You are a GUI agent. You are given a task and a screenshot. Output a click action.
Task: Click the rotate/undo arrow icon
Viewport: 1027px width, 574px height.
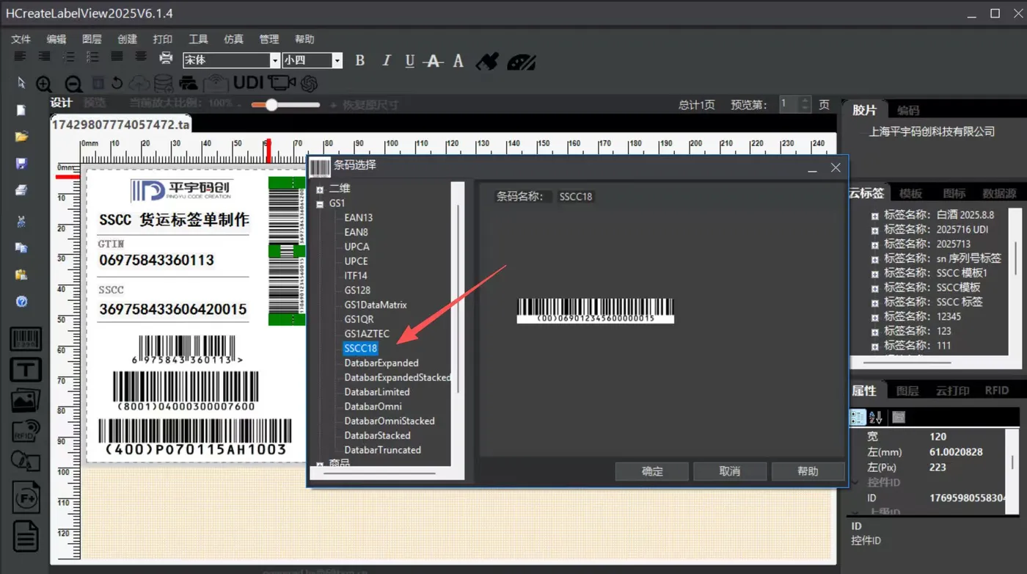pyautogui.click(x=117, y=83)
